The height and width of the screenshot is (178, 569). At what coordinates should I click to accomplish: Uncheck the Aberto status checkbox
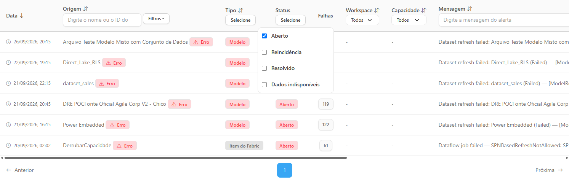pyautogui.click(x=264, y=36)
